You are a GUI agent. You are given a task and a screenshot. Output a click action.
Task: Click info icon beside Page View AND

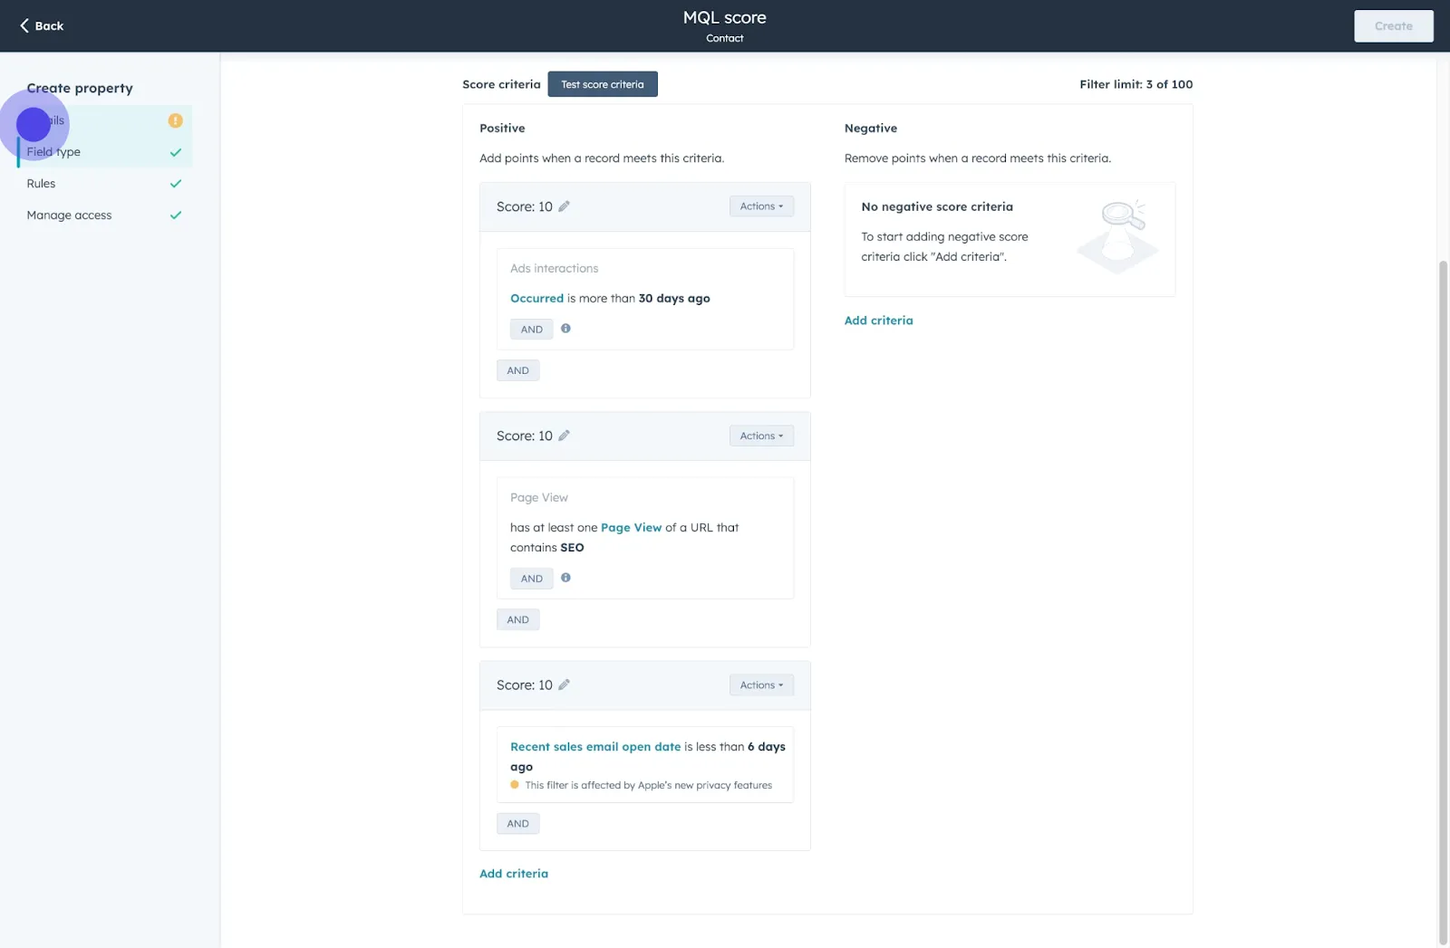565,578
